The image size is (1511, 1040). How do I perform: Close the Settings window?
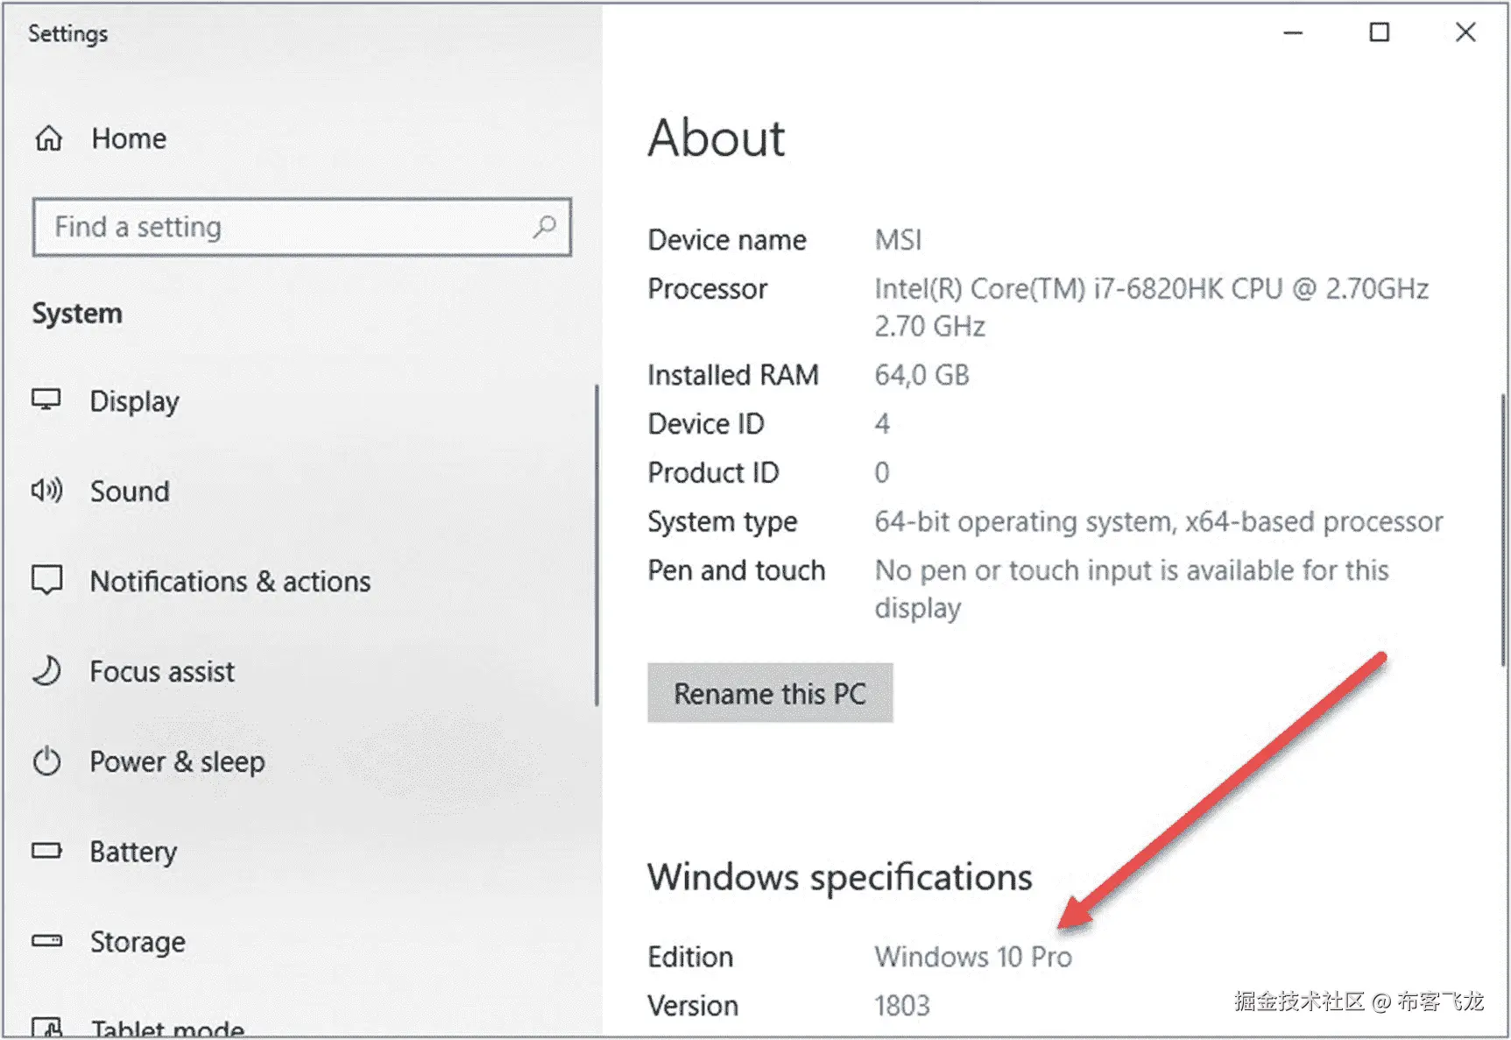coord(1465,33)
